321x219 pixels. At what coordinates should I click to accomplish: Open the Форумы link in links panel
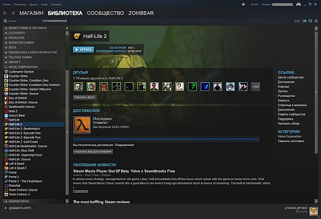[x=284, y=87]
